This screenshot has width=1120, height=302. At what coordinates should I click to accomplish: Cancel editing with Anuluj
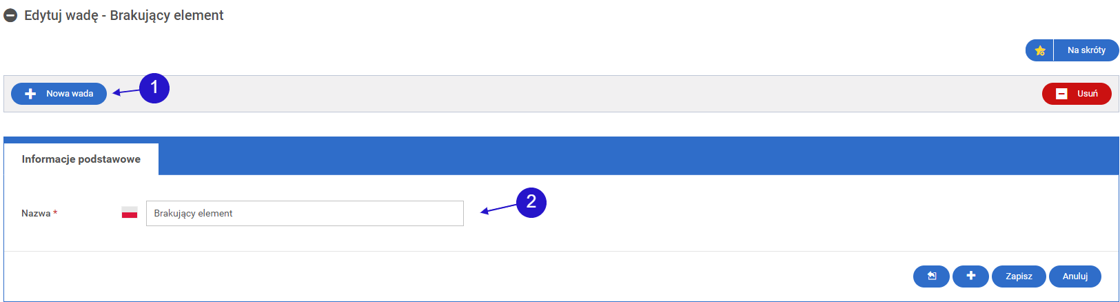point(1075,276)
